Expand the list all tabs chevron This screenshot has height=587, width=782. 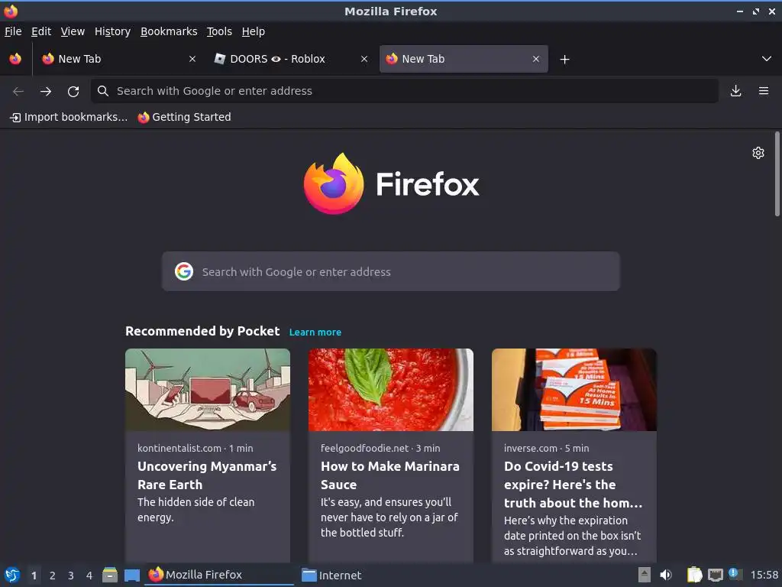click(x=767, y=59)
